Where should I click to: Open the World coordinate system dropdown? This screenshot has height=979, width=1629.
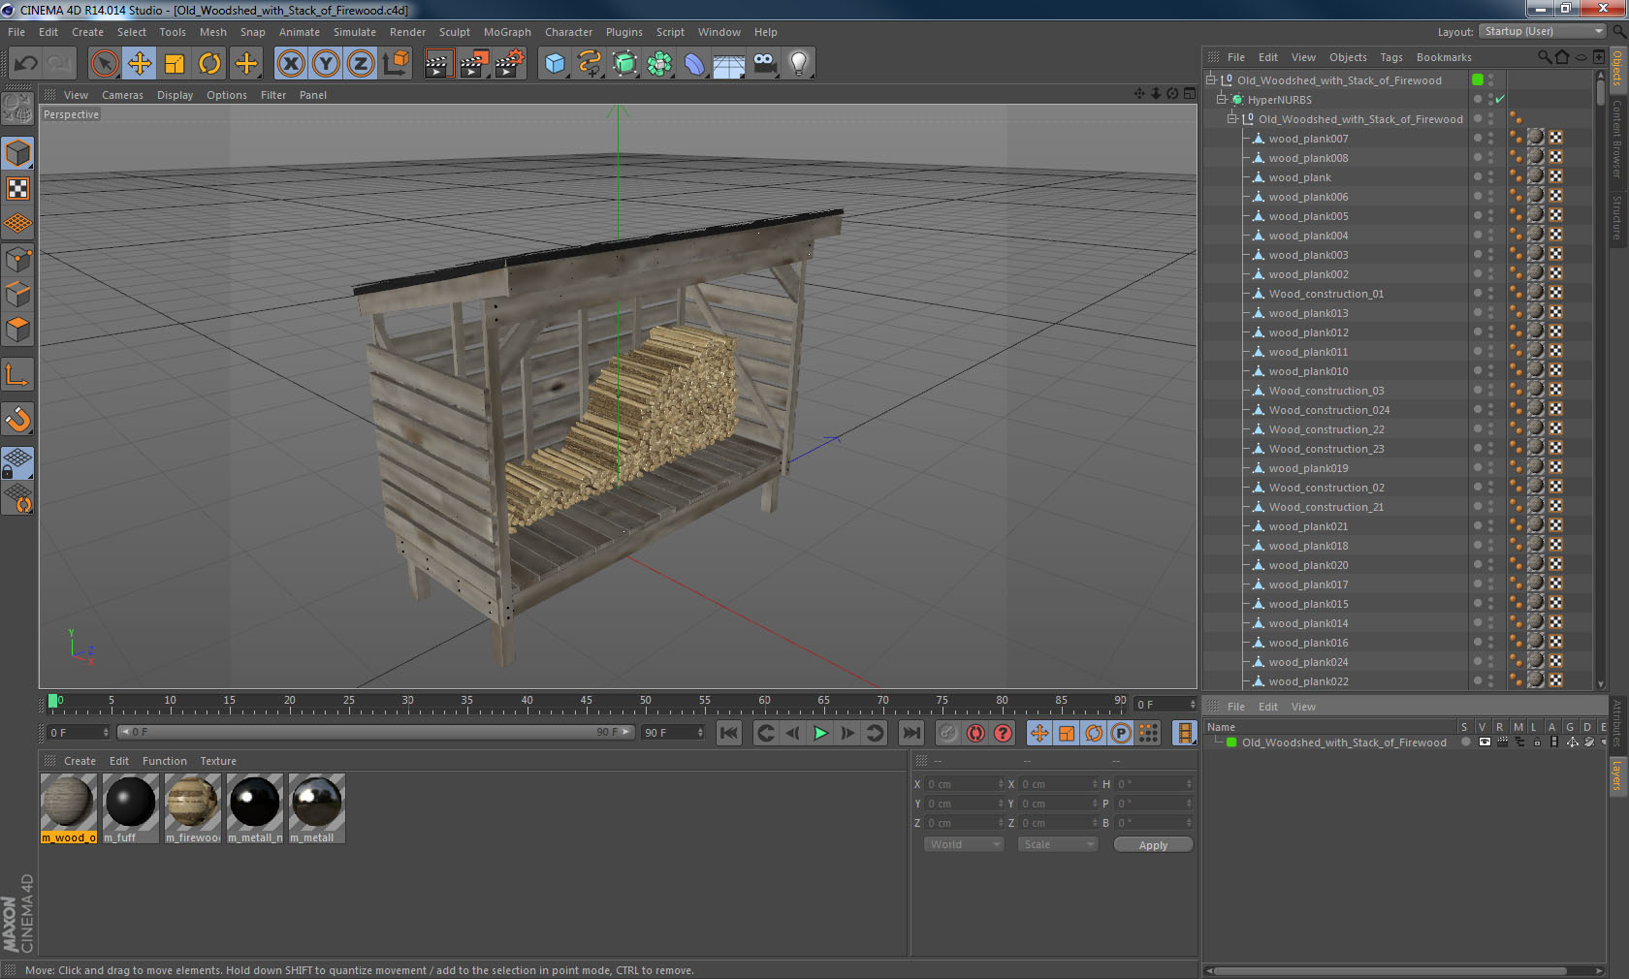[964, 844]
